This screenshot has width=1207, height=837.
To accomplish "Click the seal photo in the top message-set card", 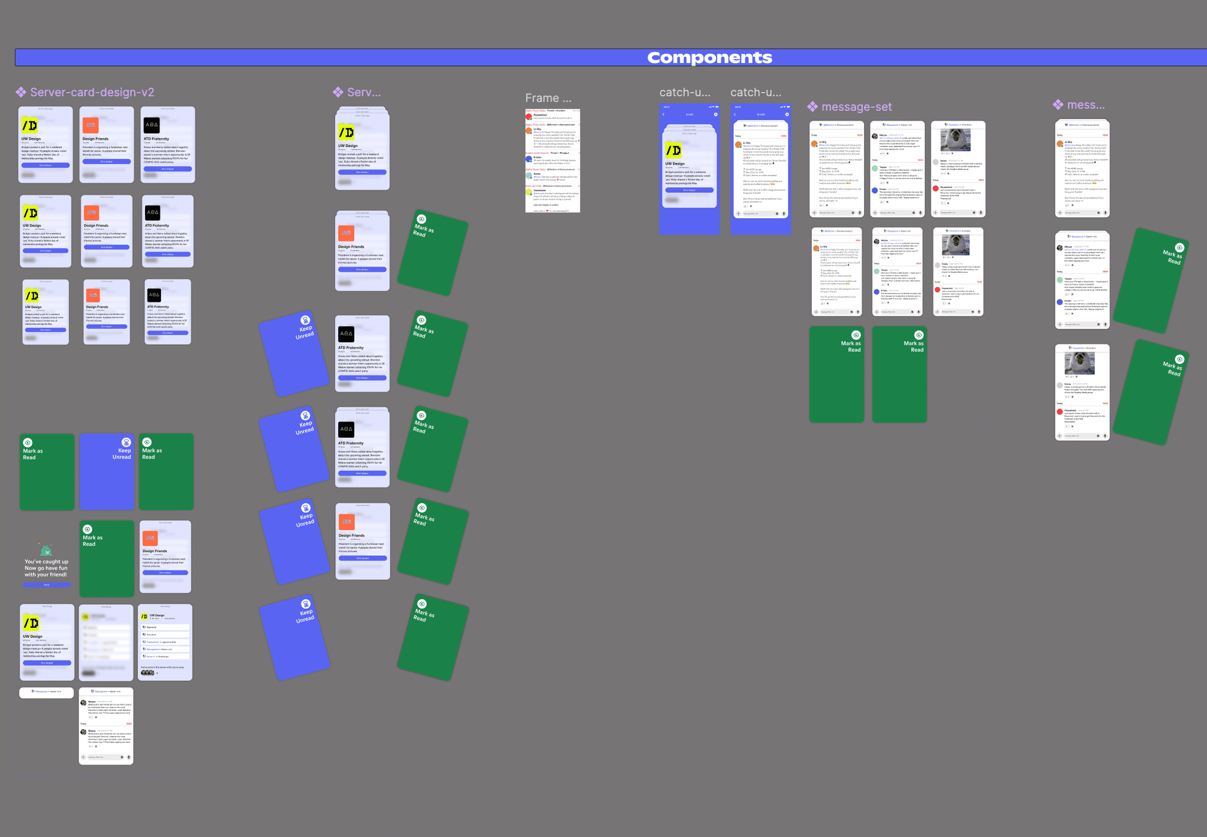I will click(955, 140).
